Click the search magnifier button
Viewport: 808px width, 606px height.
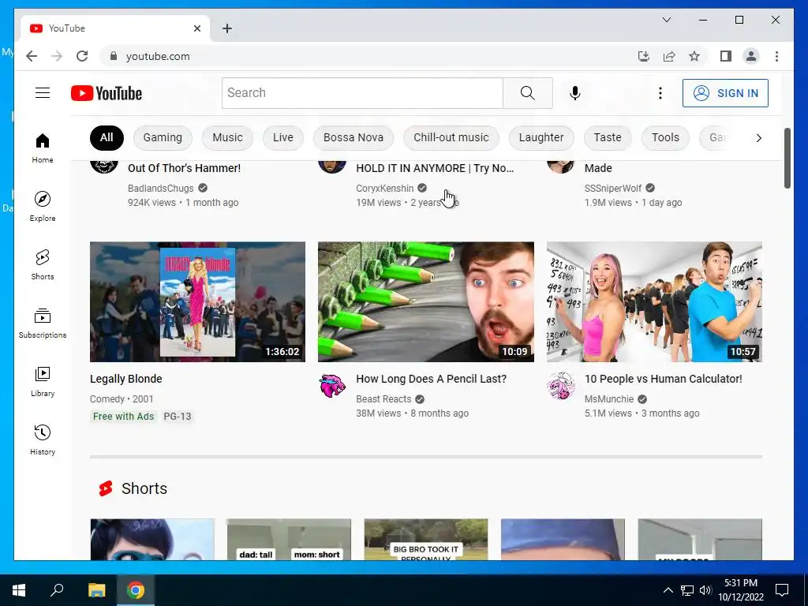527,93
